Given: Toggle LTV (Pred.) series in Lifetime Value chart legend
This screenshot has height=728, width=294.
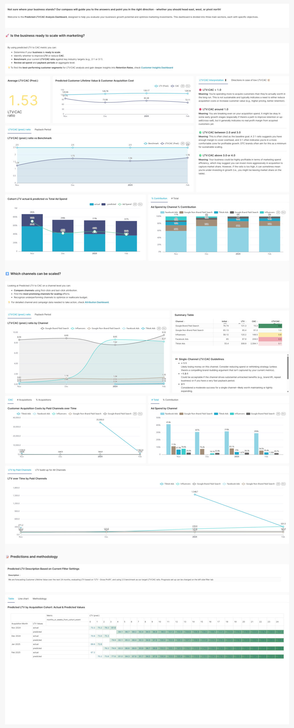Looking at the screenshot, I should (162, 86).
